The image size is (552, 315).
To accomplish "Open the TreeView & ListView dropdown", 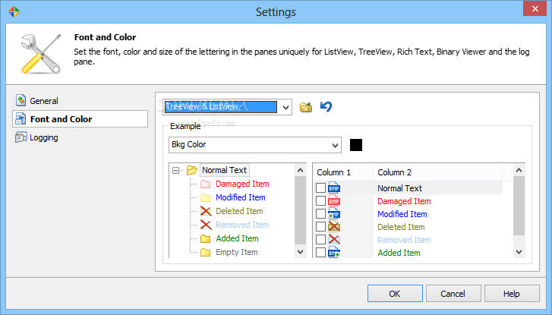I will point(285,107).
